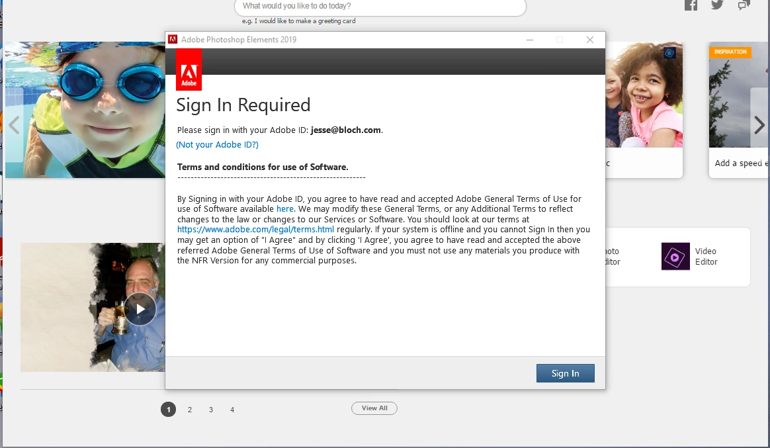Show next carousel slide with right arrow
This screenshot has height=448, width=770.
(759, 125)
